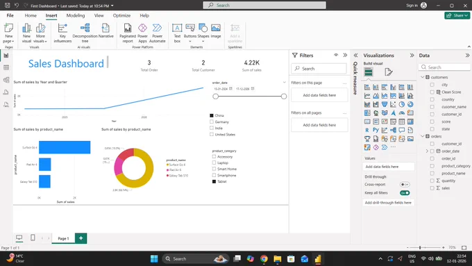Select the Line chart visualization
The width and height of the screenshot is (472, 266).
367,96
